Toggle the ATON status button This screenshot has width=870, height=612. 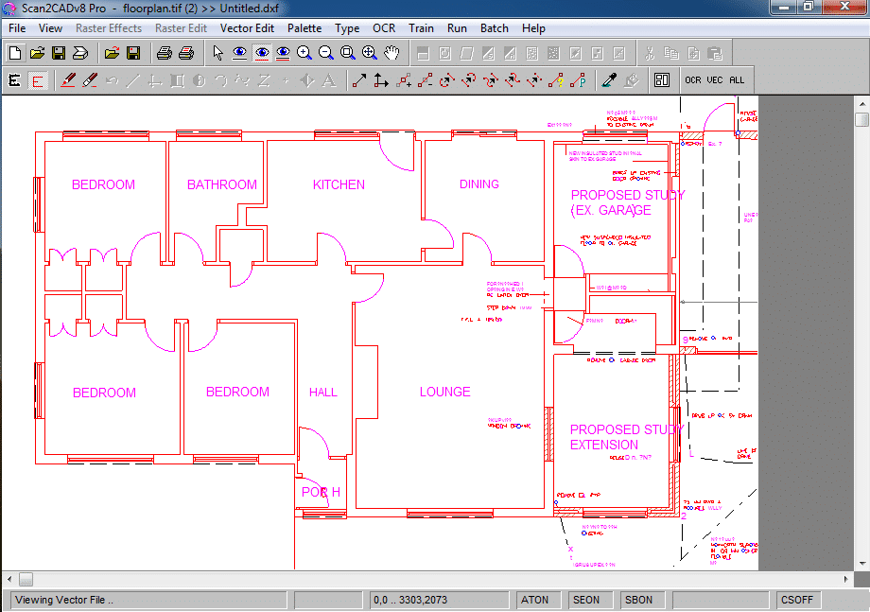pyautogui.click(x=537, y=600)
